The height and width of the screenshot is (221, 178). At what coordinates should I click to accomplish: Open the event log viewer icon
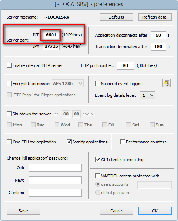[x=167, y=83]
